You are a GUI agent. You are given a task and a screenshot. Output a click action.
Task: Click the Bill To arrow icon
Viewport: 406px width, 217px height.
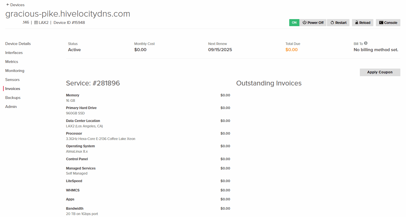(x=366, y=43)
